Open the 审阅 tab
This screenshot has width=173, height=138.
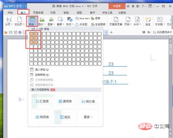(66, 12)
